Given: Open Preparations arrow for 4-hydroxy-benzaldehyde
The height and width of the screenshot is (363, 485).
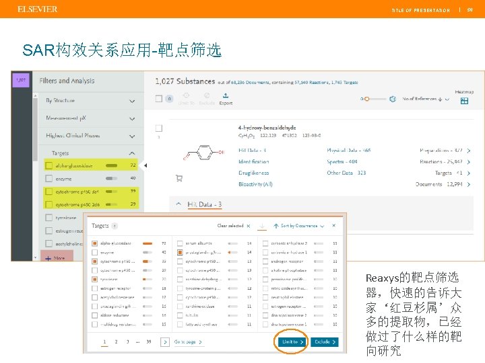Looking at the screenshot, I should coord(469,151).
